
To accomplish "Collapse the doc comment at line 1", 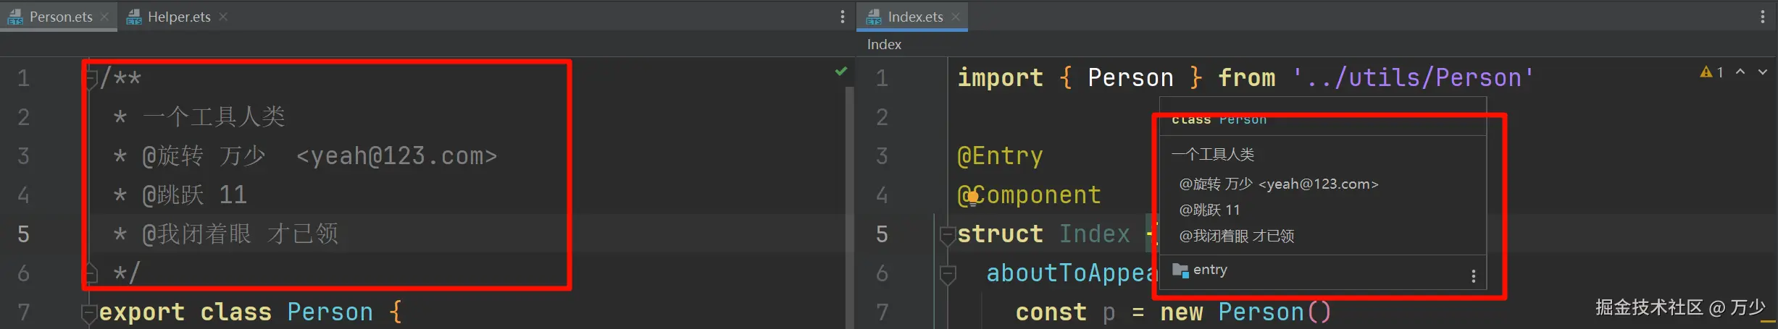I will (x=91, y=77).
